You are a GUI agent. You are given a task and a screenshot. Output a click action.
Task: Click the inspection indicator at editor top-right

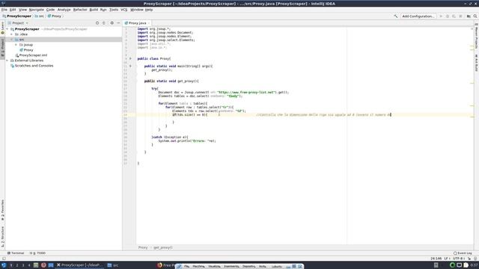(x=472, y=28)
